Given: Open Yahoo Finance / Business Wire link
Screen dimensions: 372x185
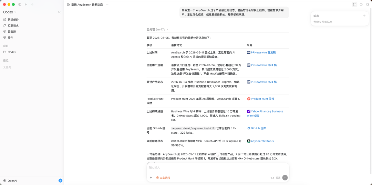Looking at the screenshot, I should point(265,113).
